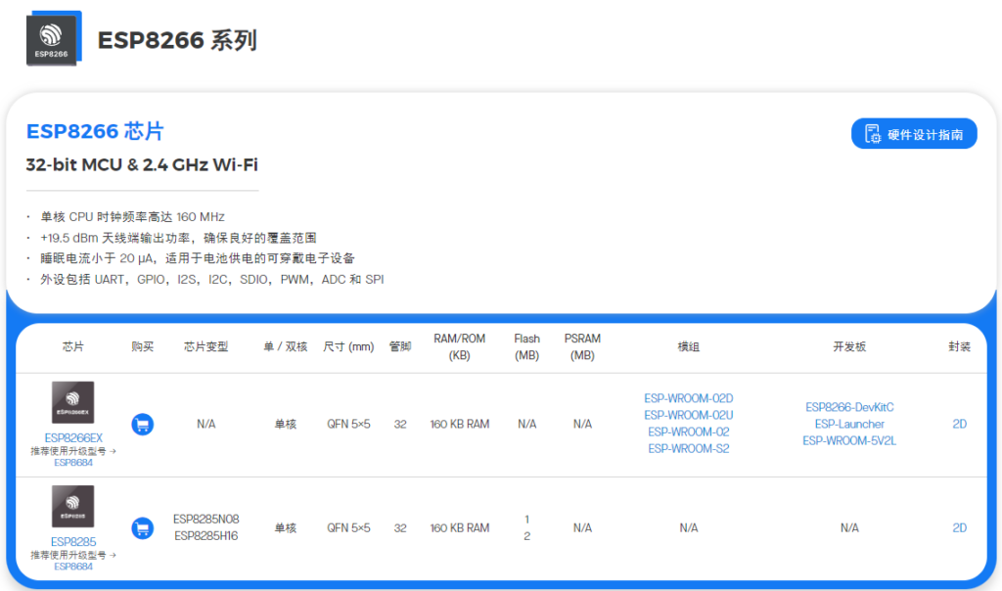Click the QFN 5×5 cell for ESP8285
This screenshot has height=591, width=1002.
348,528
